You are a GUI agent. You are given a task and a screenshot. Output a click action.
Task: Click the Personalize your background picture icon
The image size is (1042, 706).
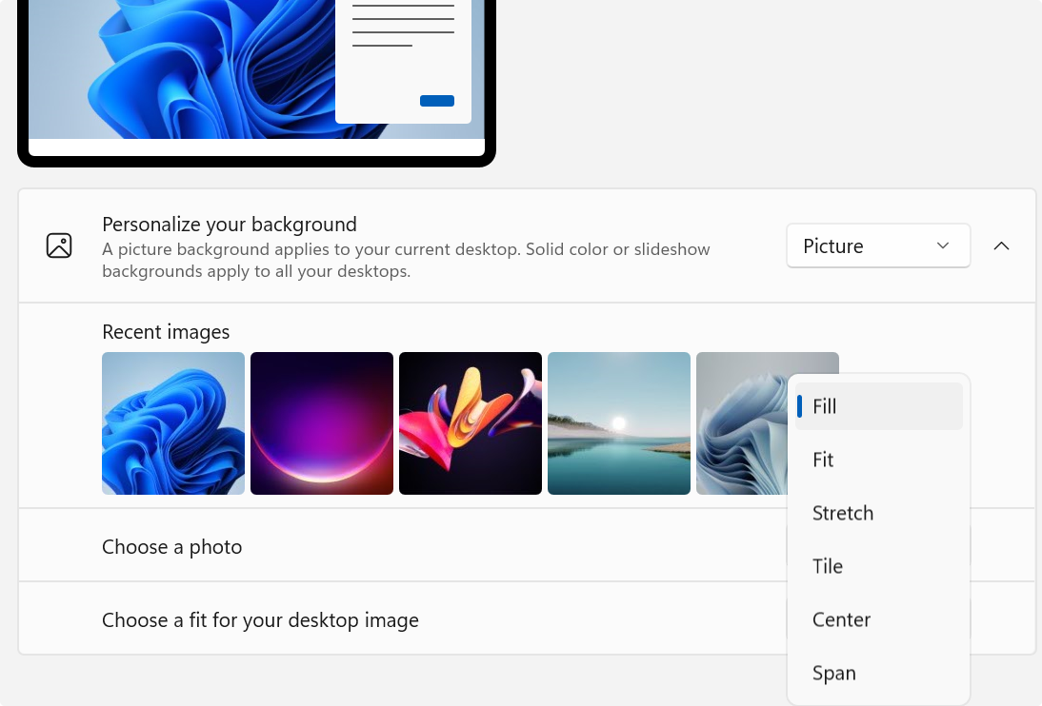59,245
